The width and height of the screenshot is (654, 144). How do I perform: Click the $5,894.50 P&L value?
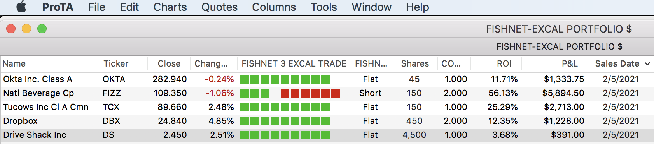[563, 93]
